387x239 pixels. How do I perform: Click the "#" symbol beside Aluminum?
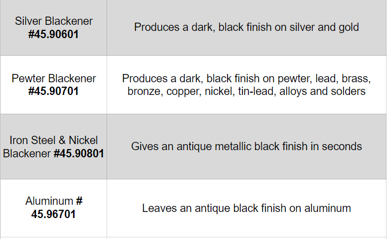[x=79, y=201]
